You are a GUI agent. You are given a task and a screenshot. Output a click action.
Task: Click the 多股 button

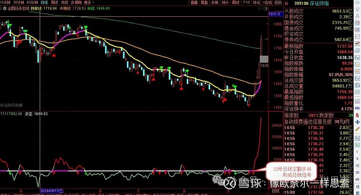215,3
